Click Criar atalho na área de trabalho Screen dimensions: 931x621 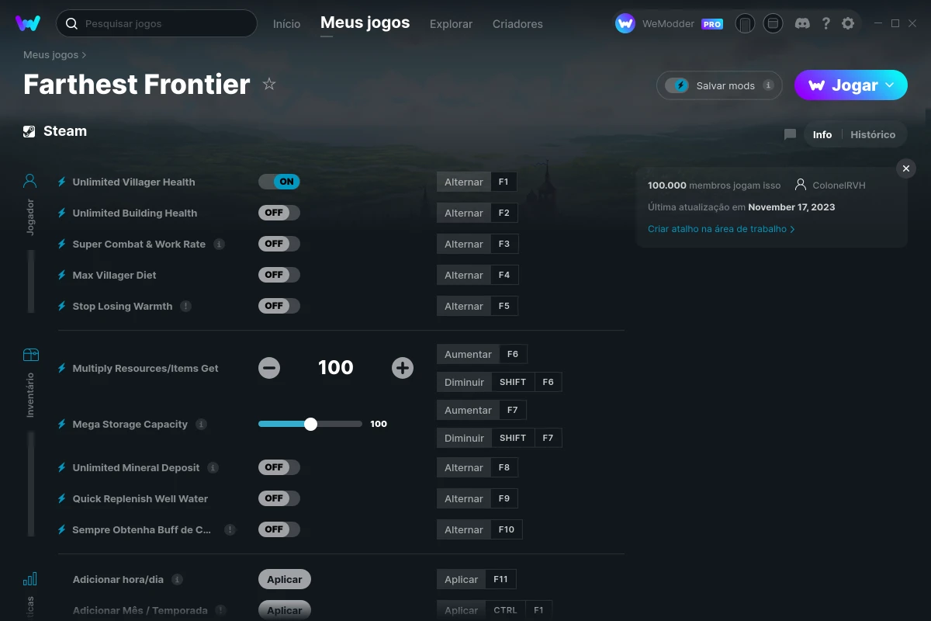(x=721, y=229)
